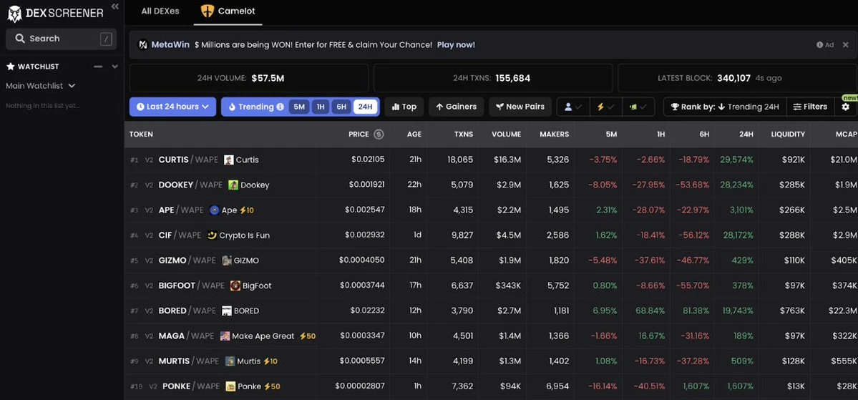Expand the Main Watchlist dropdown
Image resolution: width=858 pixels, height=400 pixels.
tap(41, 86)
